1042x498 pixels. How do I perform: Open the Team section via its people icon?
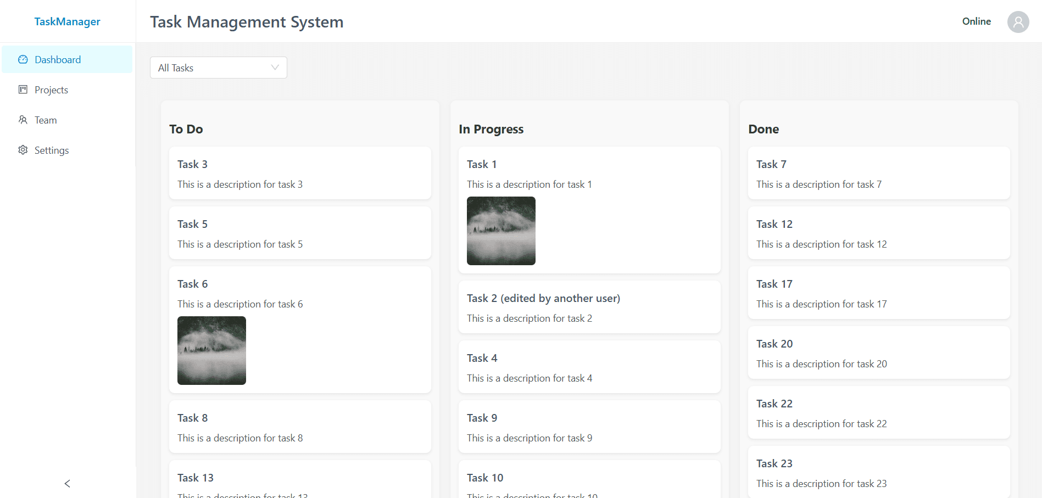[x=23, y=120]
